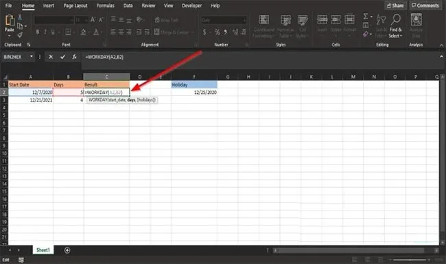Click the AutoSum sigma icon
This screenshot has width=446, height=264.
click(x=366, y=16)
